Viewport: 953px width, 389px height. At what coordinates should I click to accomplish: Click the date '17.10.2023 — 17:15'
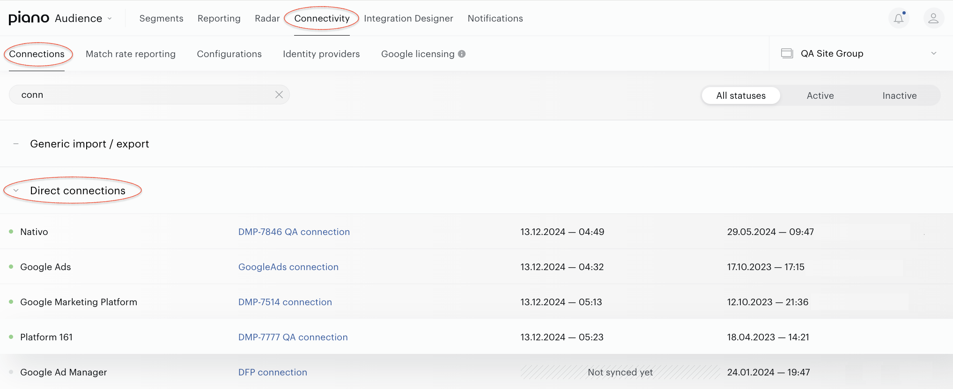tap(766, 267)
